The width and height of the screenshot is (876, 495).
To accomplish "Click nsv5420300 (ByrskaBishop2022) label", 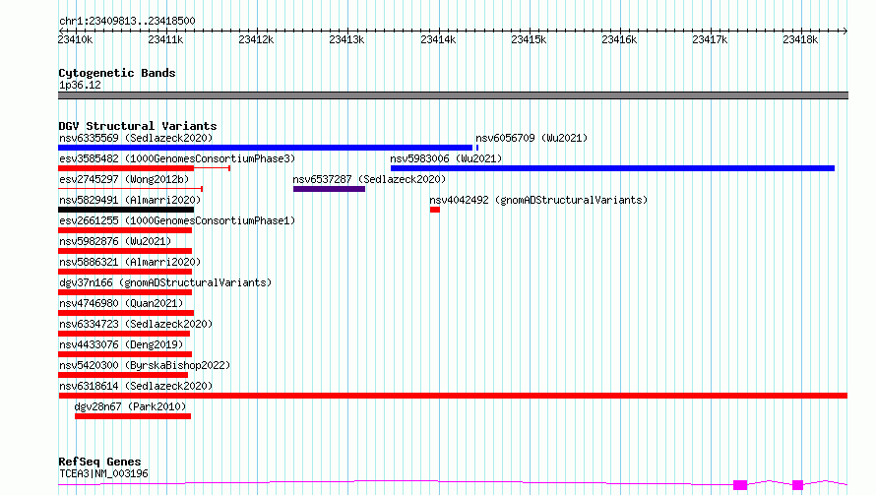I will (145, 365).
